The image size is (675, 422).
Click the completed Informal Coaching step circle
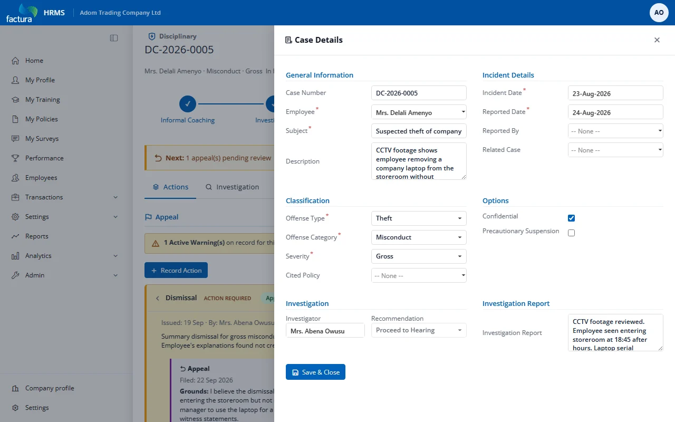click(188, 104)
